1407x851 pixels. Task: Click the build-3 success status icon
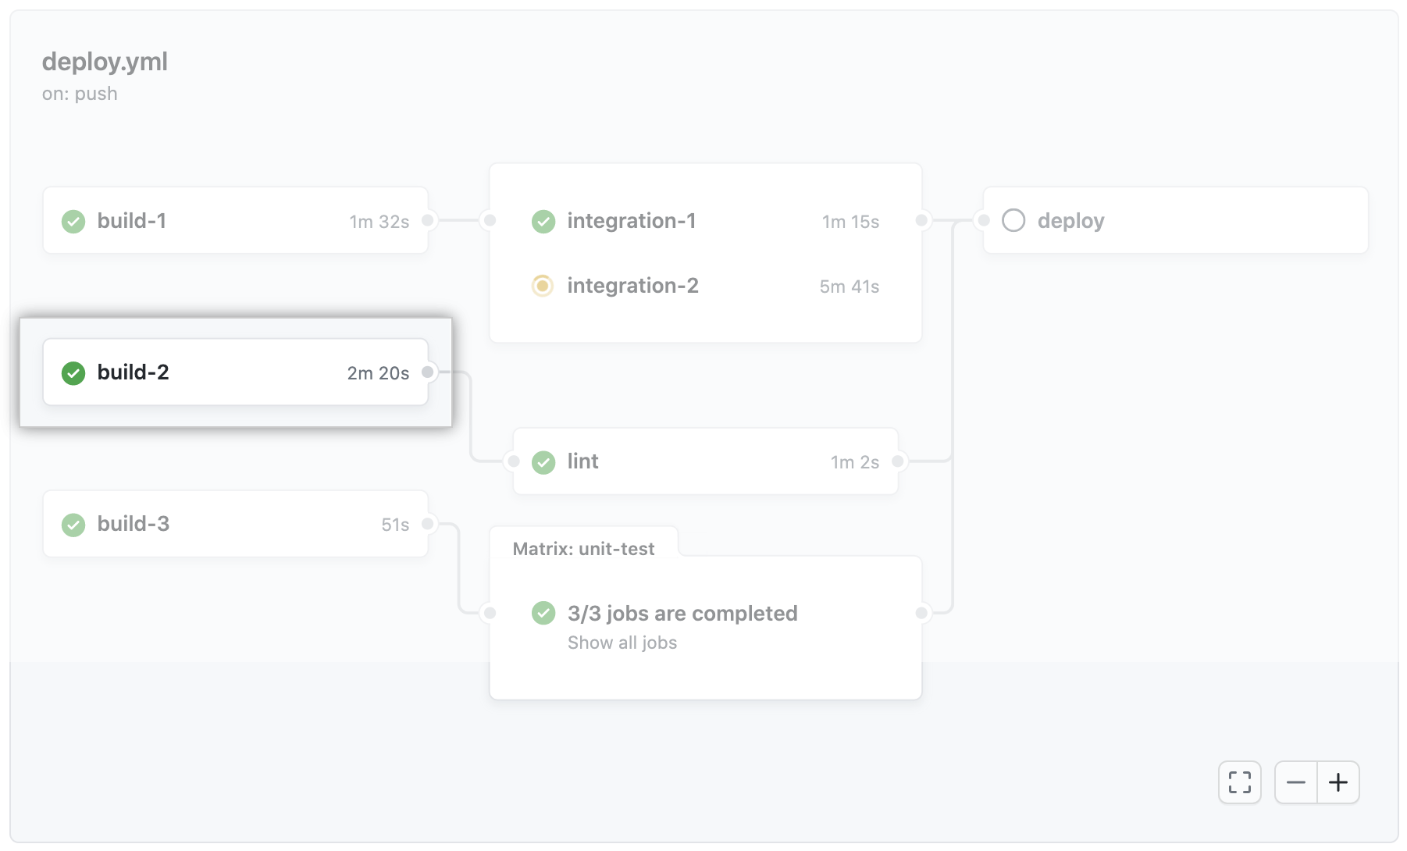pos(73,525)
